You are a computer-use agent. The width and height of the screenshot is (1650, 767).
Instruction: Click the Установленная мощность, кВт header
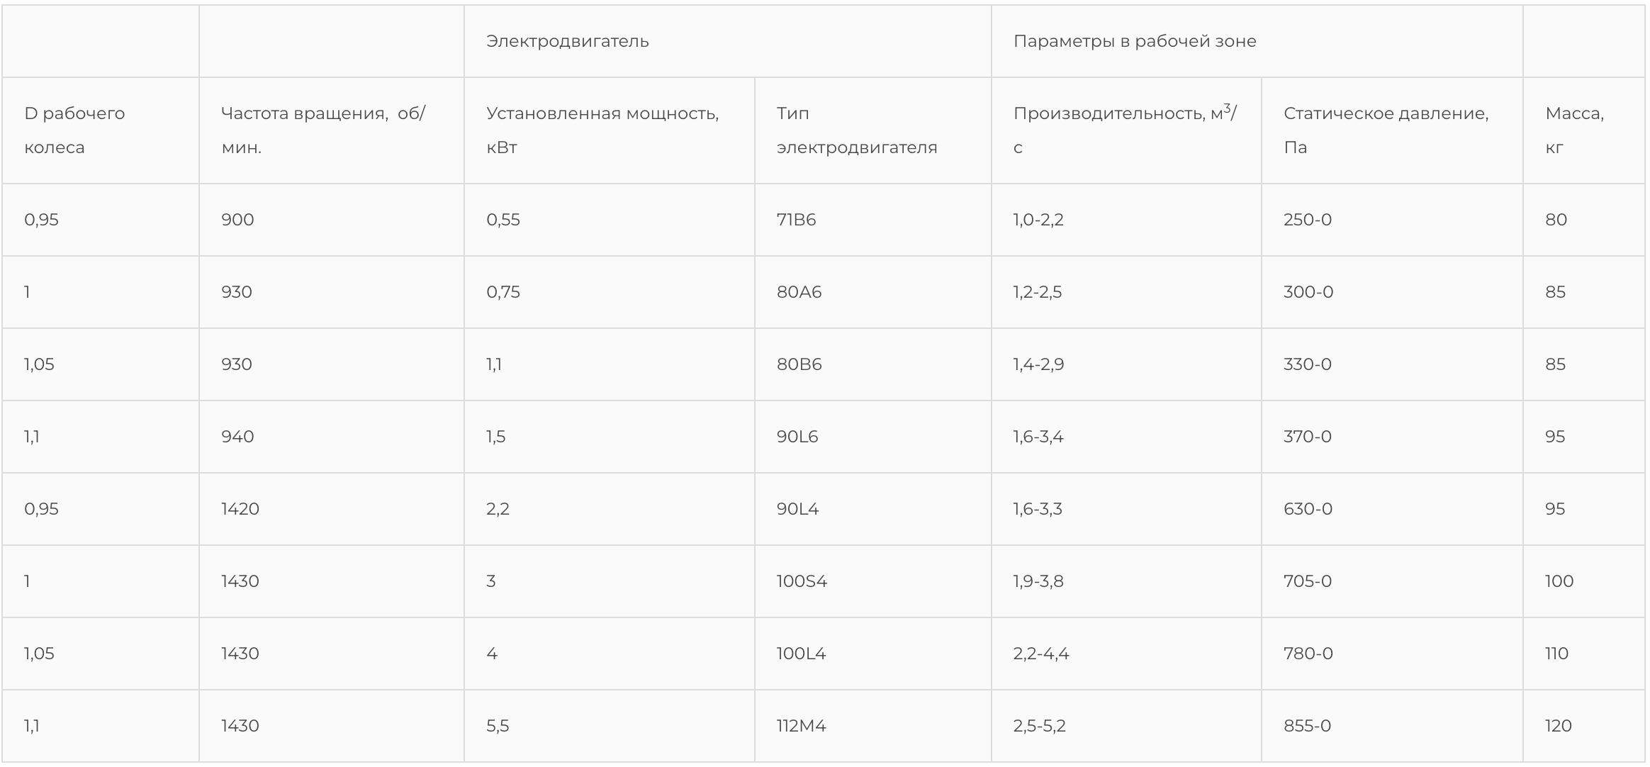click(x=602, y=130)
